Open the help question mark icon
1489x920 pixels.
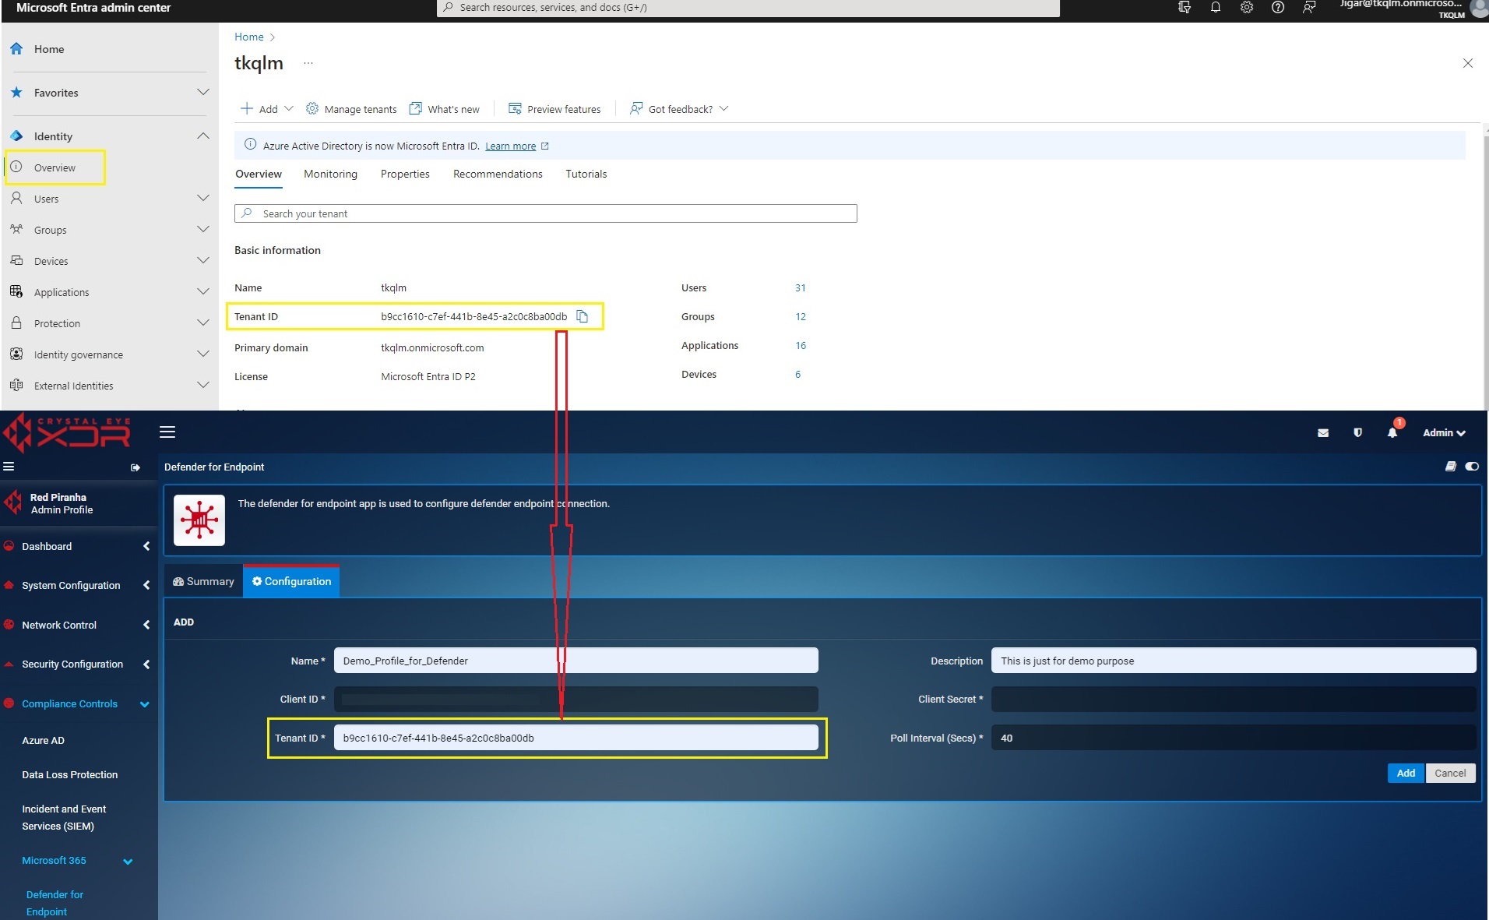(x=1278, y=8)
